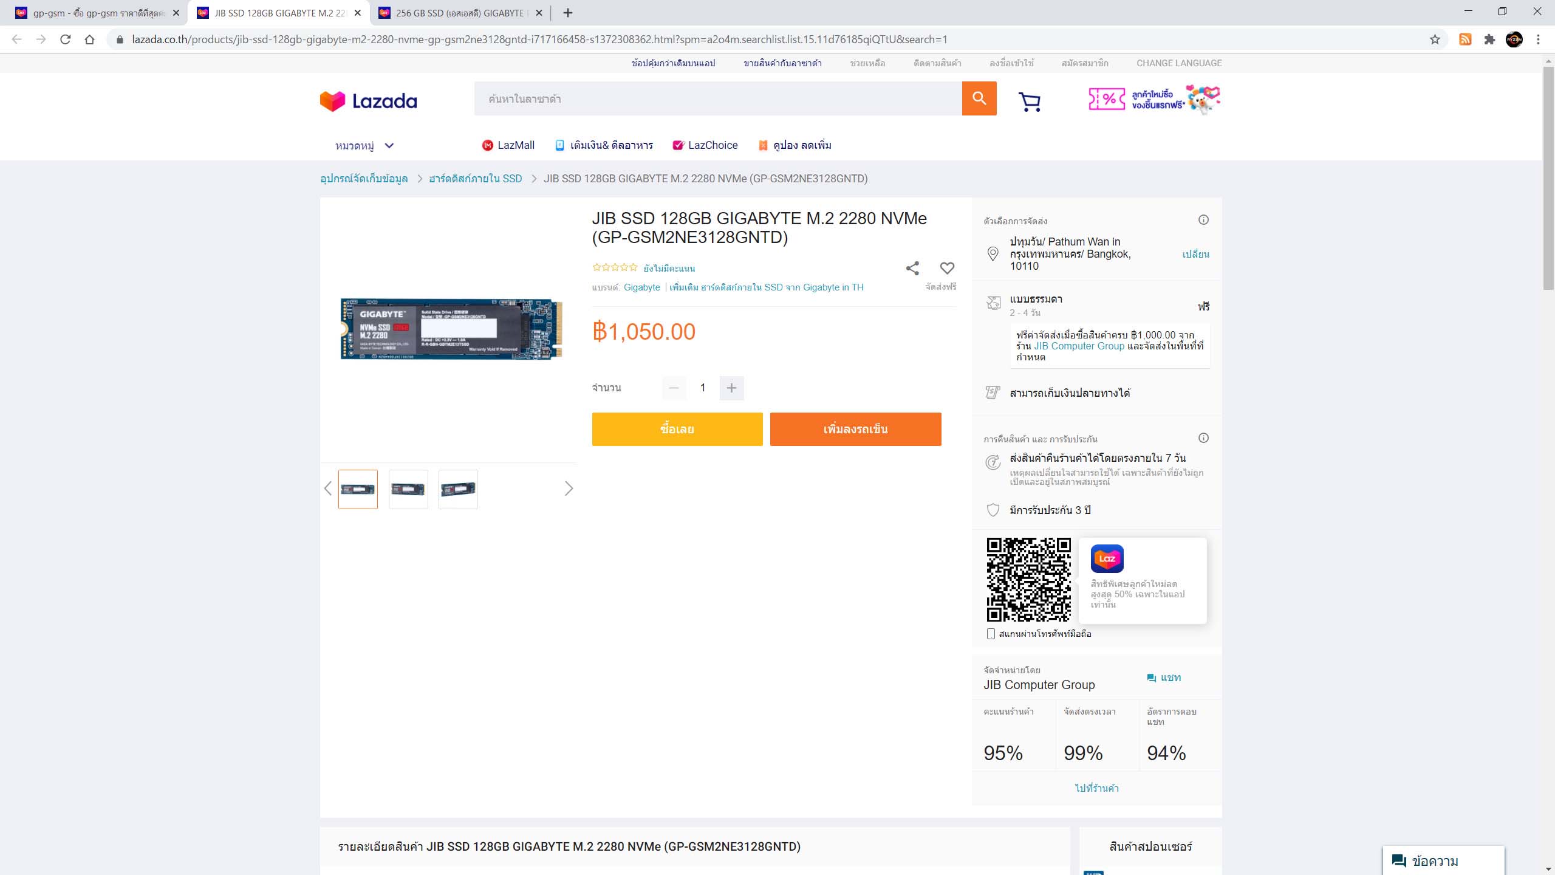Viewport: 1555px width, 875px height.
Task: Reload the page
Action: tap(66, 39)
